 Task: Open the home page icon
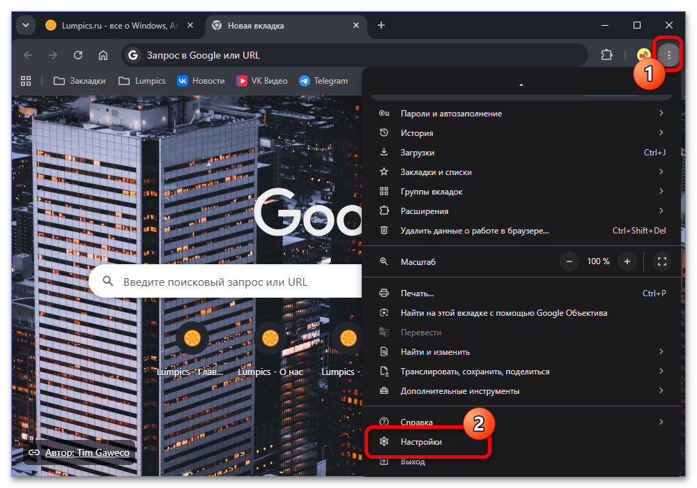[103, 55]
